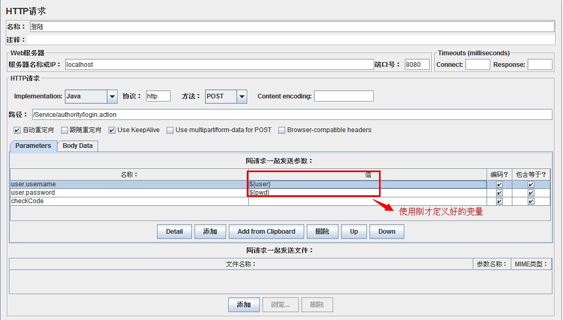Toggle 包含等于 checkbox for checkCode row
This screenshot has width=563, height=320.
click(x=531, y=201)
